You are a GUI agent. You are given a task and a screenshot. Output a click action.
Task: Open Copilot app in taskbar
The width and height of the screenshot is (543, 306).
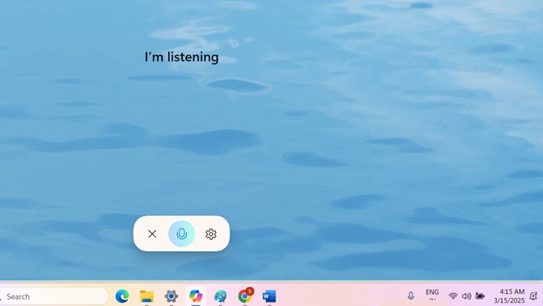pyautogui.click(x=195, y=297)
